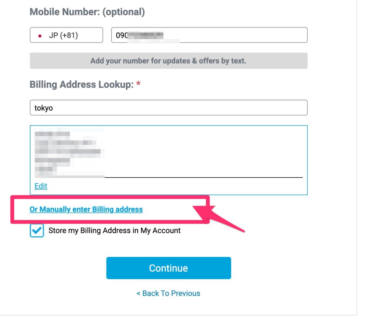Click the "Add your number for updates" banner
This screenshot has height=316, width=376.
[x=168, y=61]
